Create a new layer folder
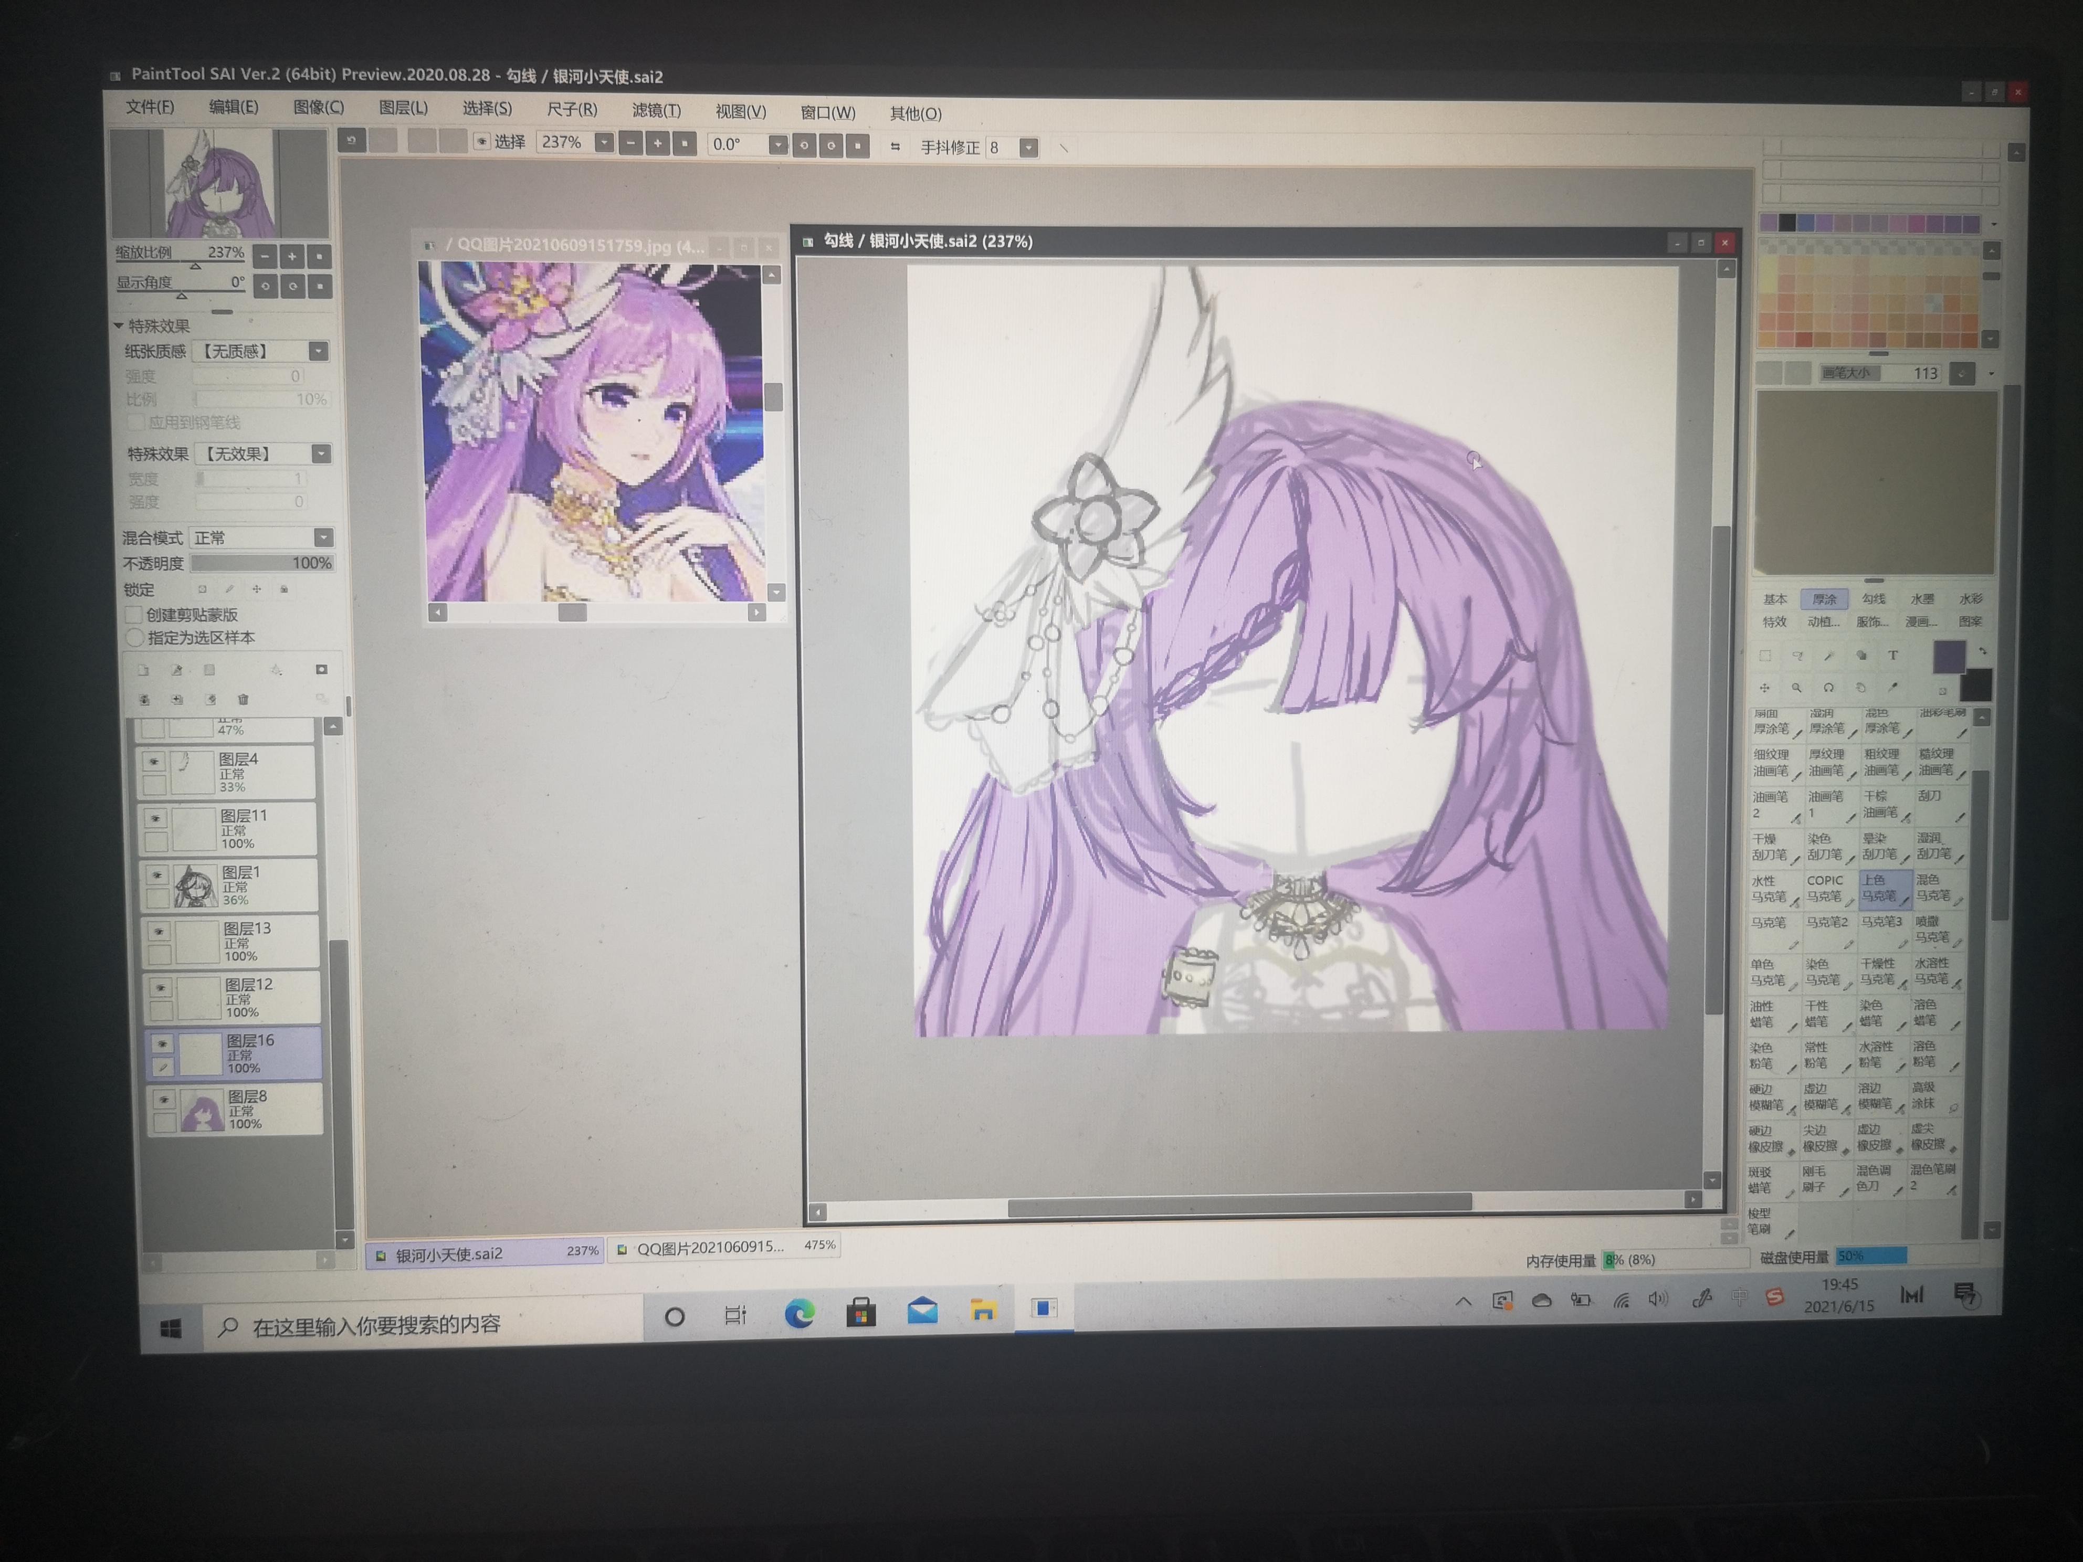The width and height of the screenshot is (2083, 1562). 209,670
